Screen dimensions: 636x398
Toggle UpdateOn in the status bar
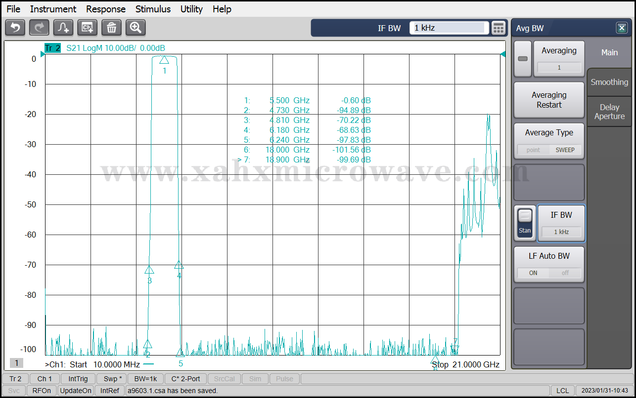[x=76, y=391]
